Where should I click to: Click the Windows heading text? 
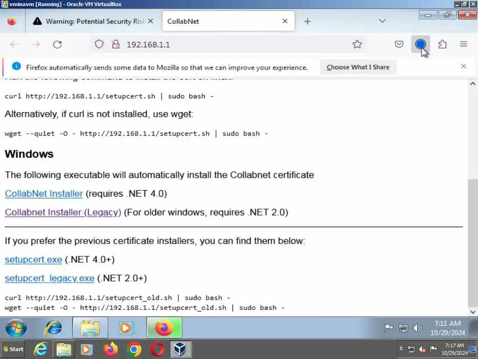(x=29, y=154)
